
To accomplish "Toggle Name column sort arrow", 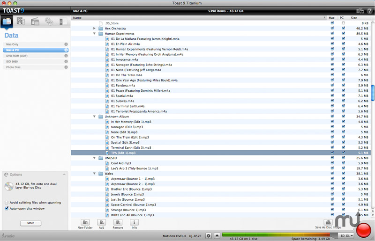I will pyautogui.click(x=324, y=18).
